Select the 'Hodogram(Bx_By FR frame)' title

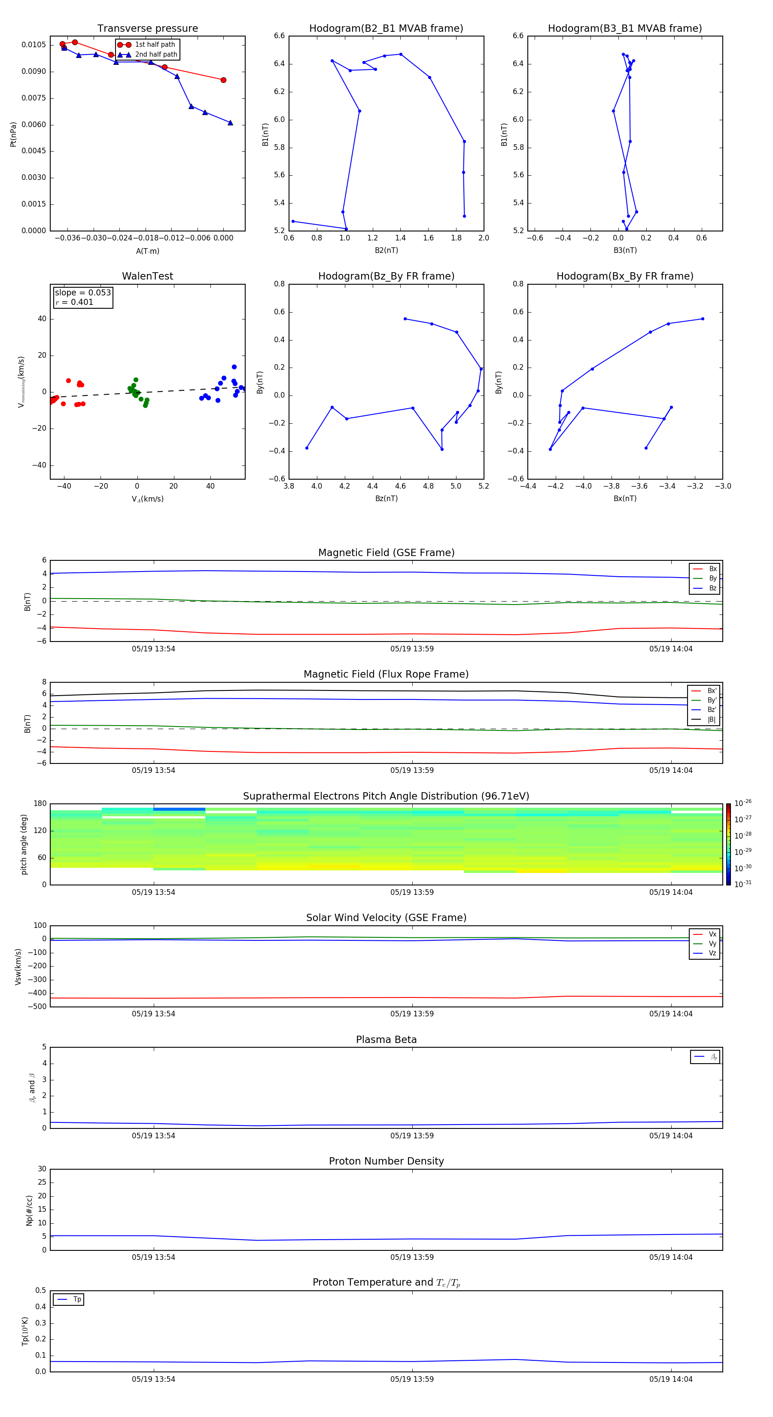[625, 276]
